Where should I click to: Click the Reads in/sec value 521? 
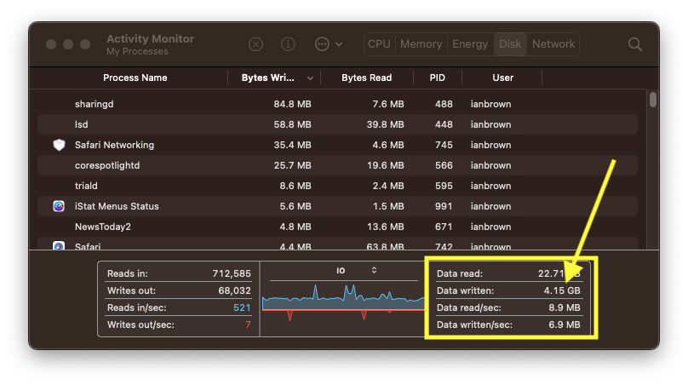point(242,307)
